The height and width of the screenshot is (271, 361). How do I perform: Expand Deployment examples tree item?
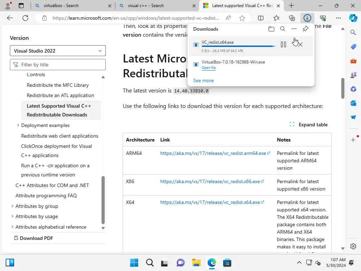coord(18,125)
